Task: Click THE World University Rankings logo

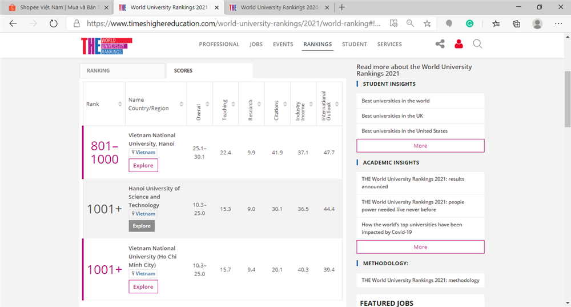Action: point(107,46)
